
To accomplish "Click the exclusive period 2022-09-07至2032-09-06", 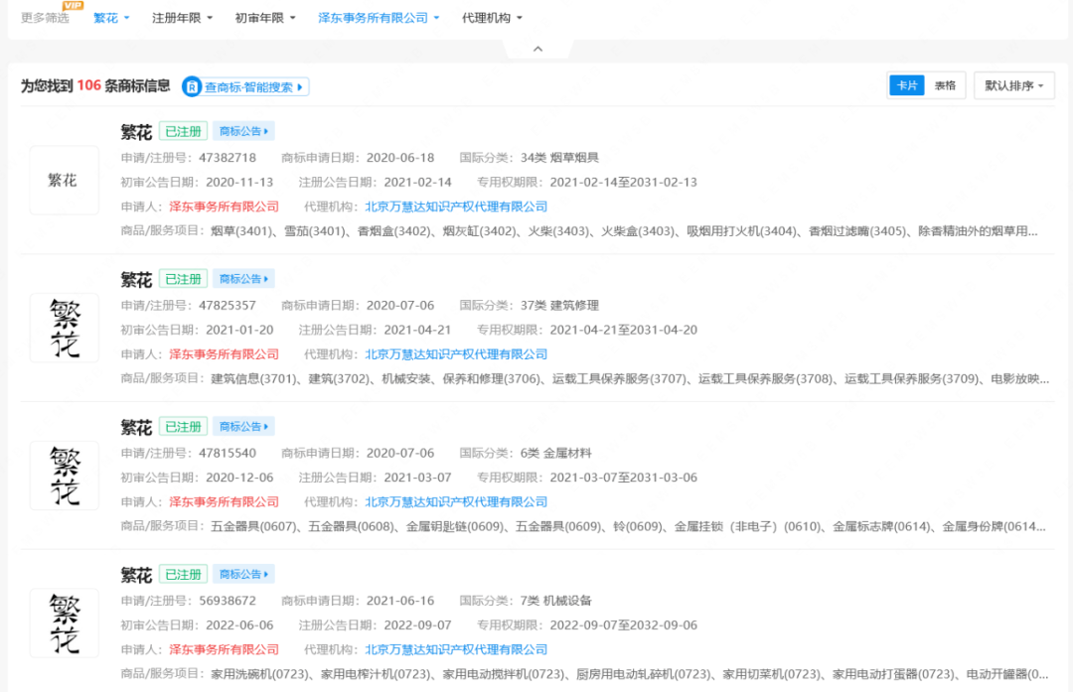I will [x=623, y=625].
